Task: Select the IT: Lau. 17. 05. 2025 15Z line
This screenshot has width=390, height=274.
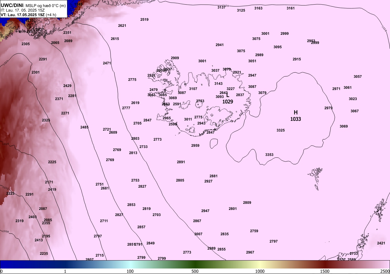Action: 23,10
